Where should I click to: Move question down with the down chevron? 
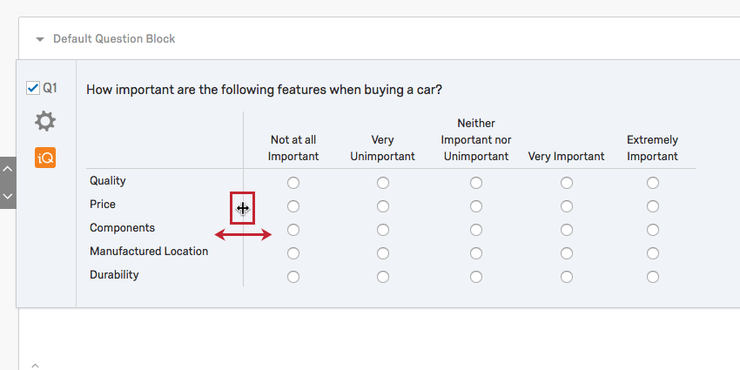click(8, 196)
